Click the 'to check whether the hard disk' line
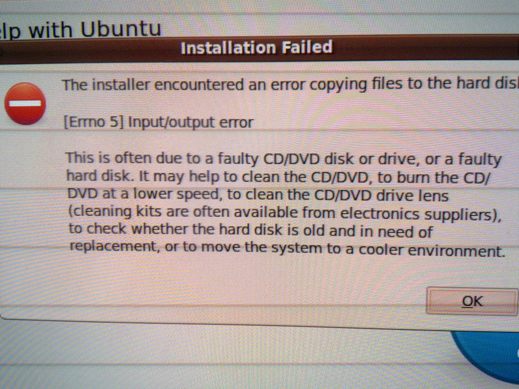Viewport: 519px width, 389px height. pos(250,230)
